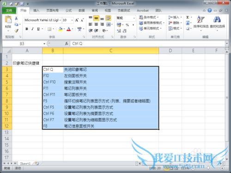Image resolution: width=231 pixels, height=173 pixels.
Task: Open the font size dropdown
Action: pos(72,20)
